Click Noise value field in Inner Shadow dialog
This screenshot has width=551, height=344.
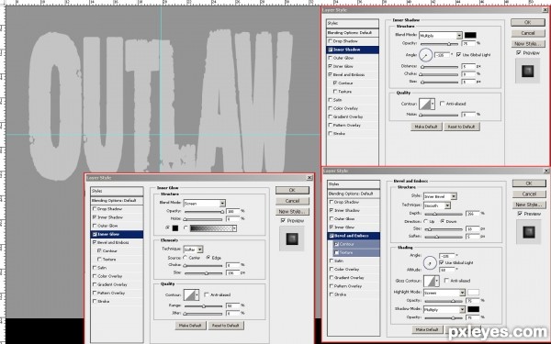pos(468,115)
